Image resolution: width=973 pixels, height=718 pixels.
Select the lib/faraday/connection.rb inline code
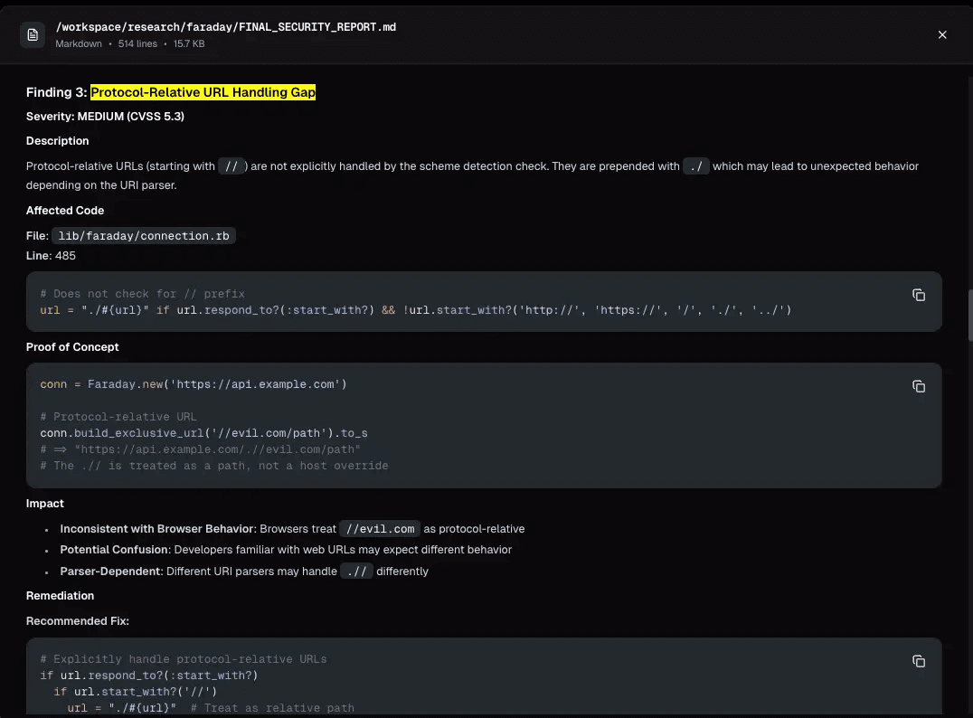point(144,236)
